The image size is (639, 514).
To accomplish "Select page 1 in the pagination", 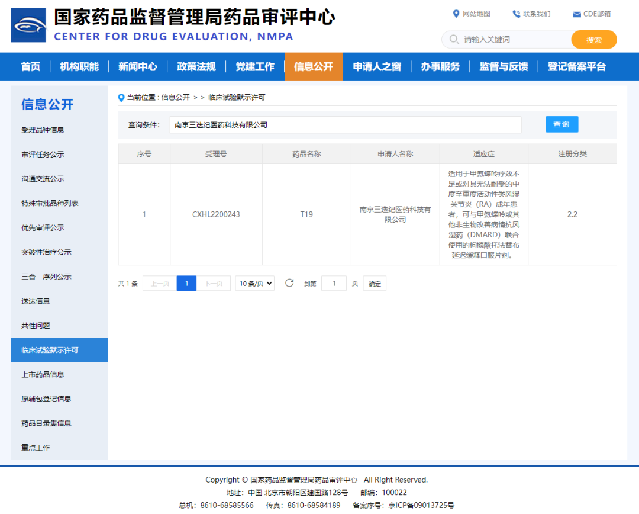I will point(186,283).
